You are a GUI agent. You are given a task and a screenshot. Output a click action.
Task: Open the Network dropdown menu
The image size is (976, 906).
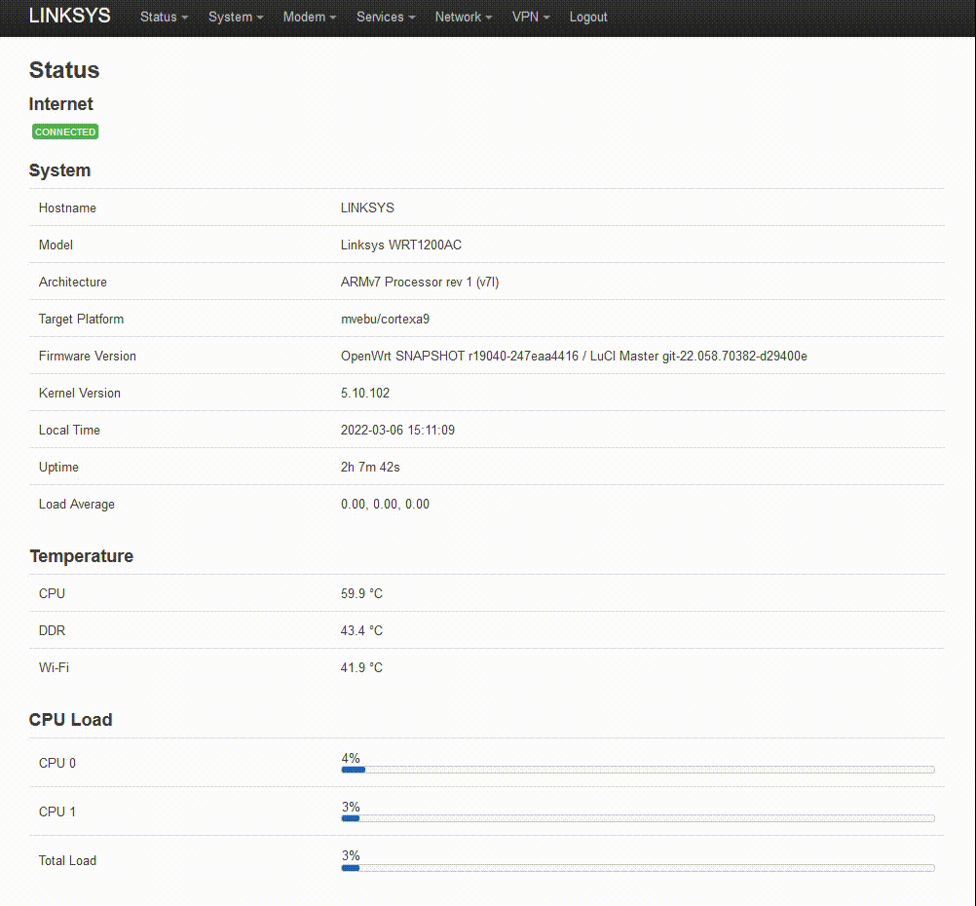click(x=463, y=17)
